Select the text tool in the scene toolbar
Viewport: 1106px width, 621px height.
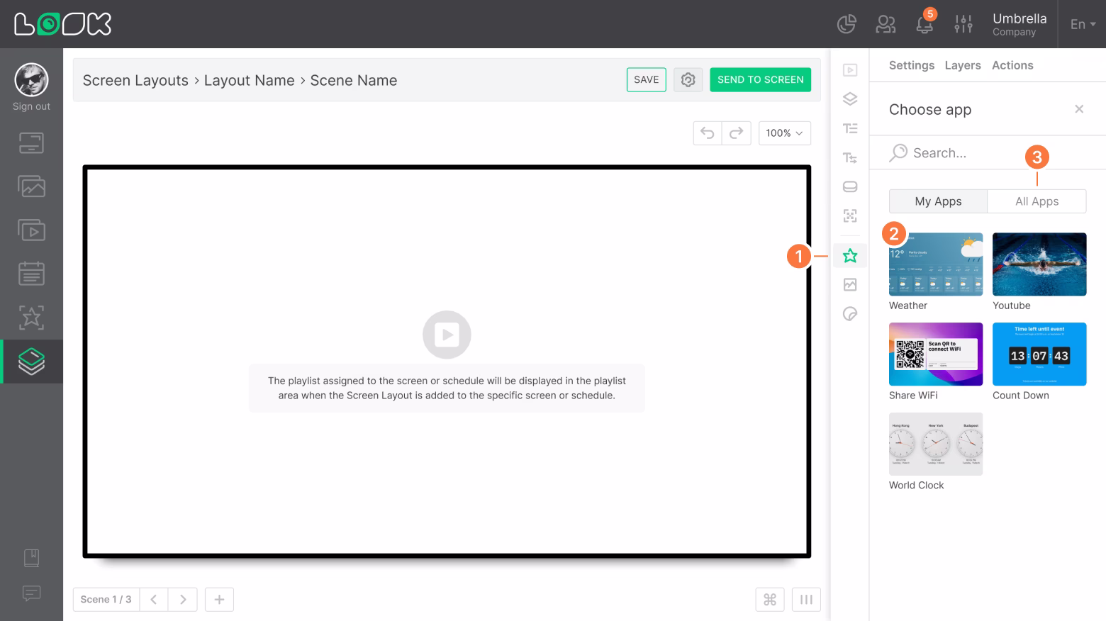[x=849, y=128]
